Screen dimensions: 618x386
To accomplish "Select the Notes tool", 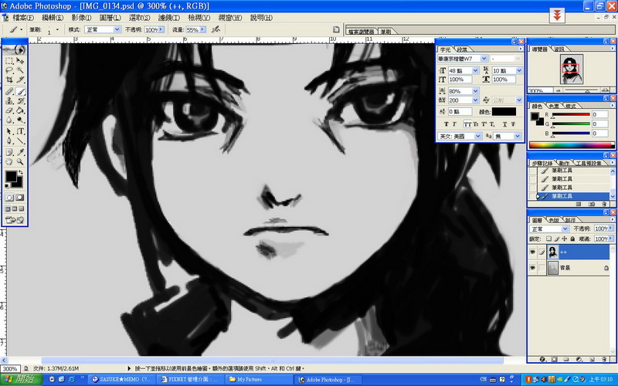I will (x=9, y=152).
